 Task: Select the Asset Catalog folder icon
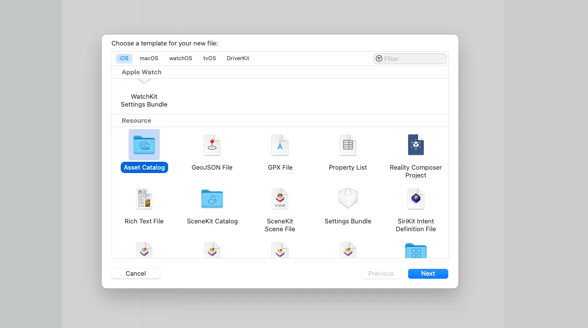[x=144, y=145]
